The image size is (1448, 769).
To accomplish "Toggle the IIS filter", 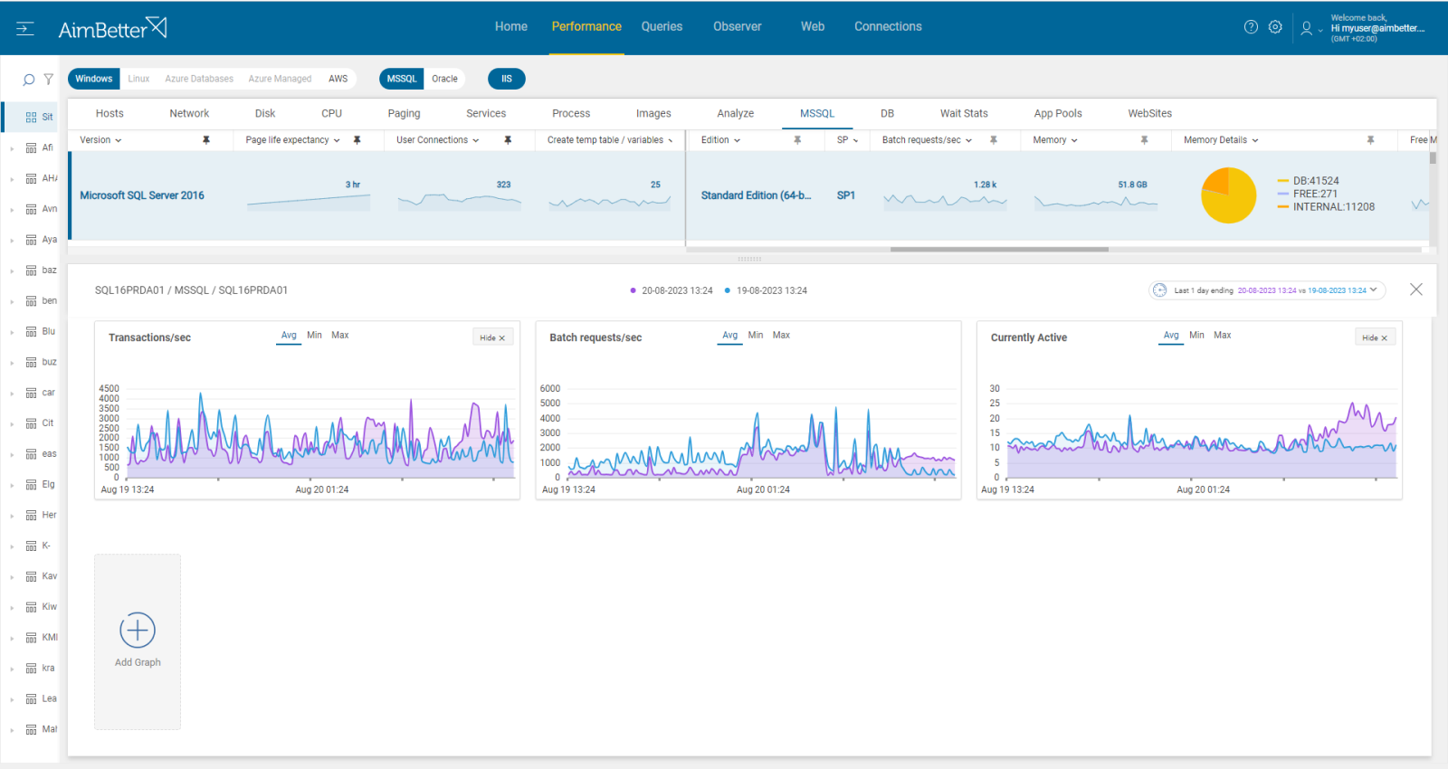I will point(507,79).
